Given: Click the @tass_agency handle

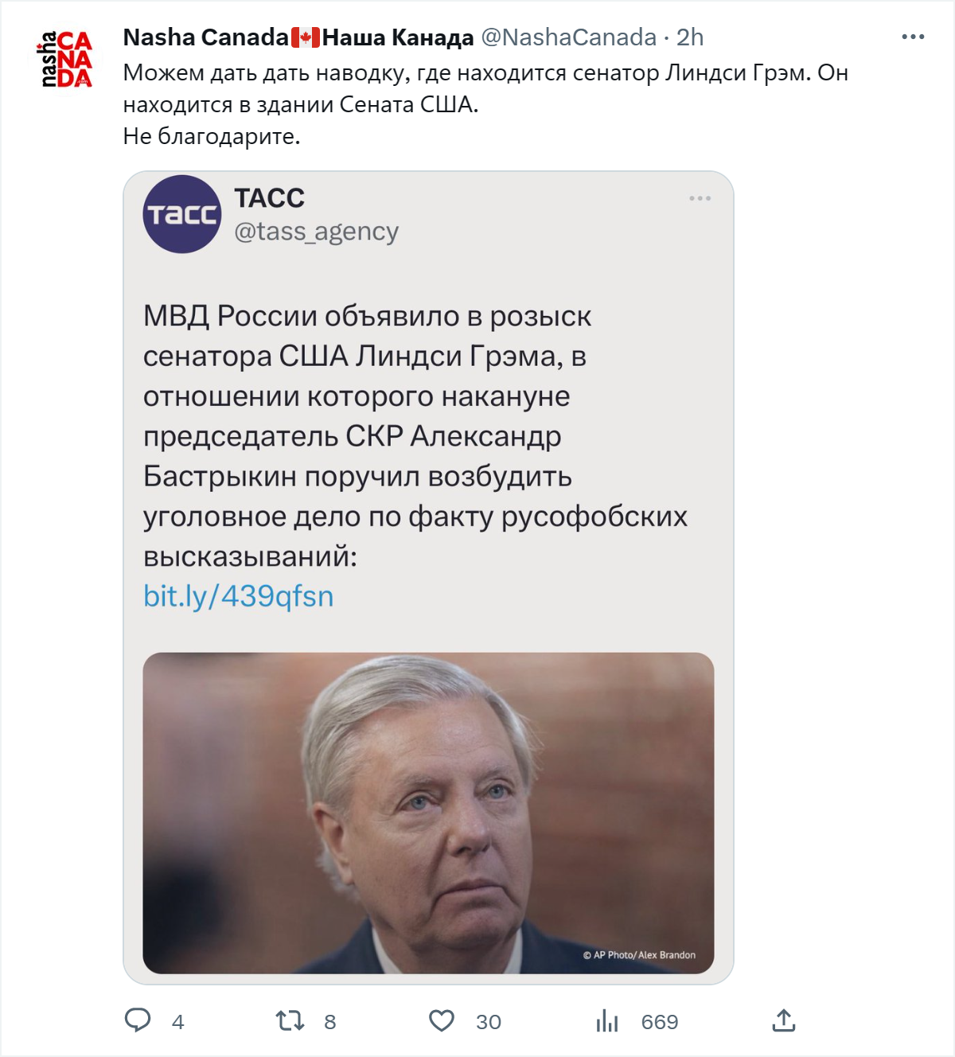Looking at the screenshot, I should (x=316, y=232).
